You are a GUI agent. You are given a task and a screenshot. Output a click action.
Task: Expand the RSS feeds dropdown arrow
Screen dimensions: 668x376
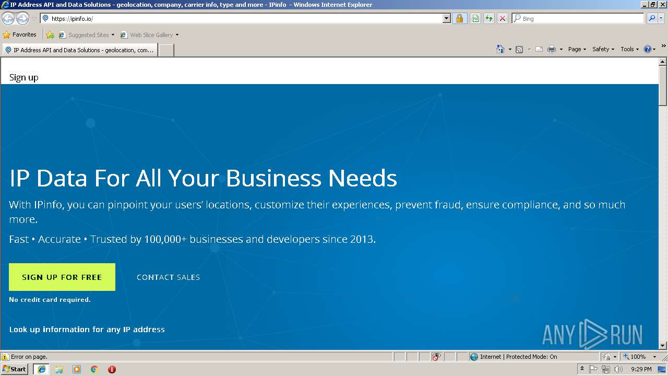coord(529,49)
